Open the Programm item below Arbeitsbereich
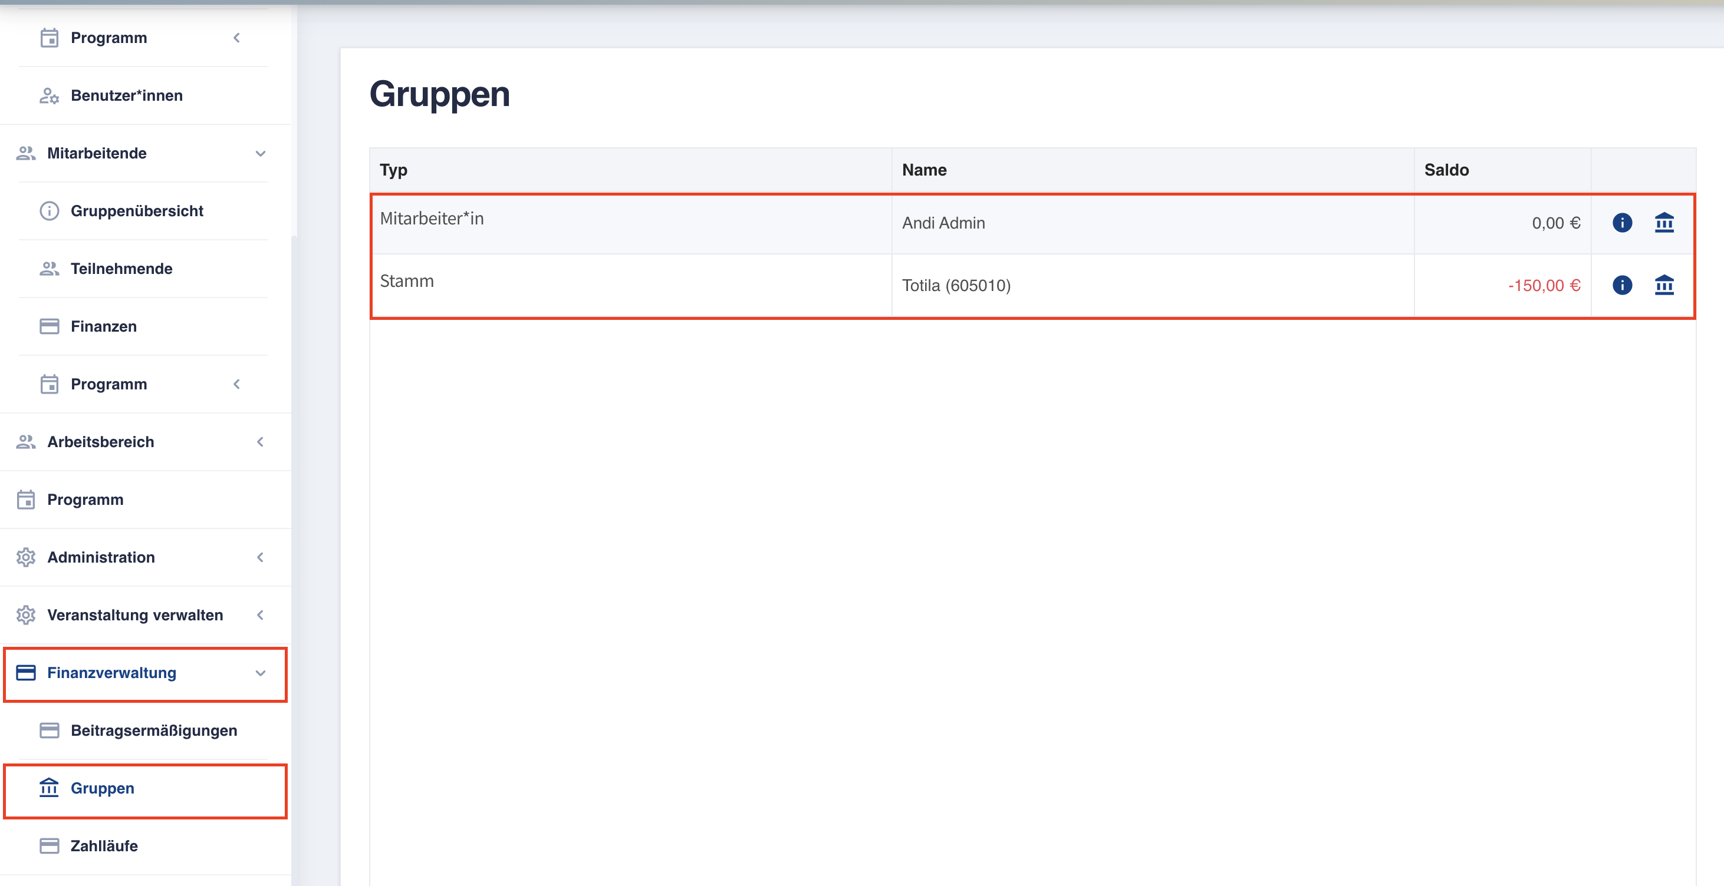This screenshot has height=886, width=1724. 145,500
